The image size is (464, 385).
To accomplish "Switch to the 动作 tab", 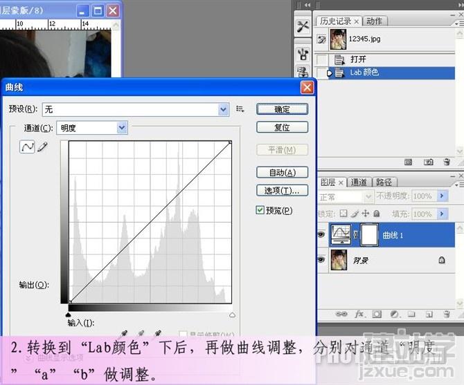I will (x=375, y=21).
